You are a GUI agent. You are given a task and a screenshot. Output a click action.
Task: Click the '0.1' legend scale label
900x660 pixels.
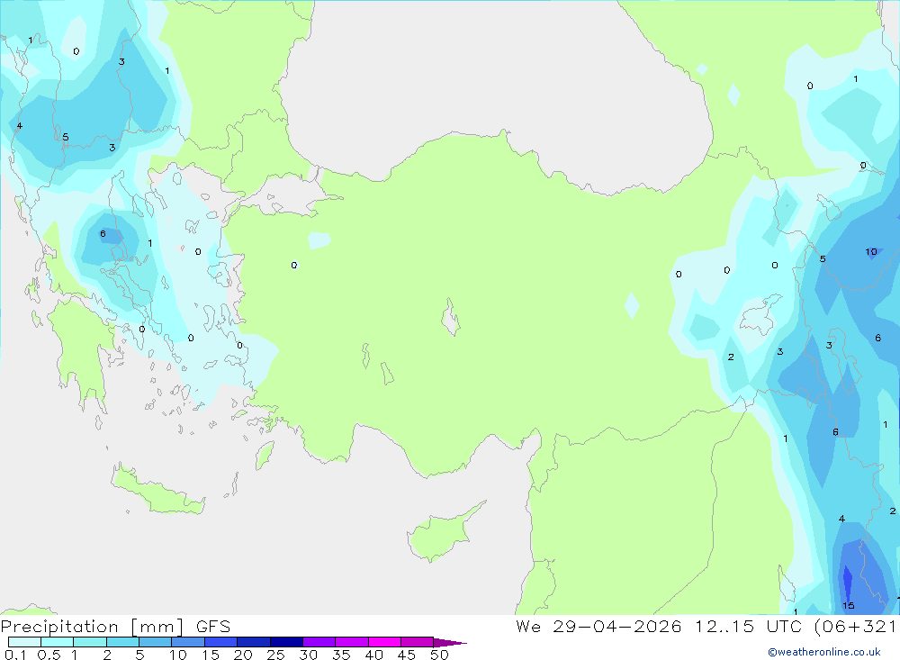click(x=15, y=655)
